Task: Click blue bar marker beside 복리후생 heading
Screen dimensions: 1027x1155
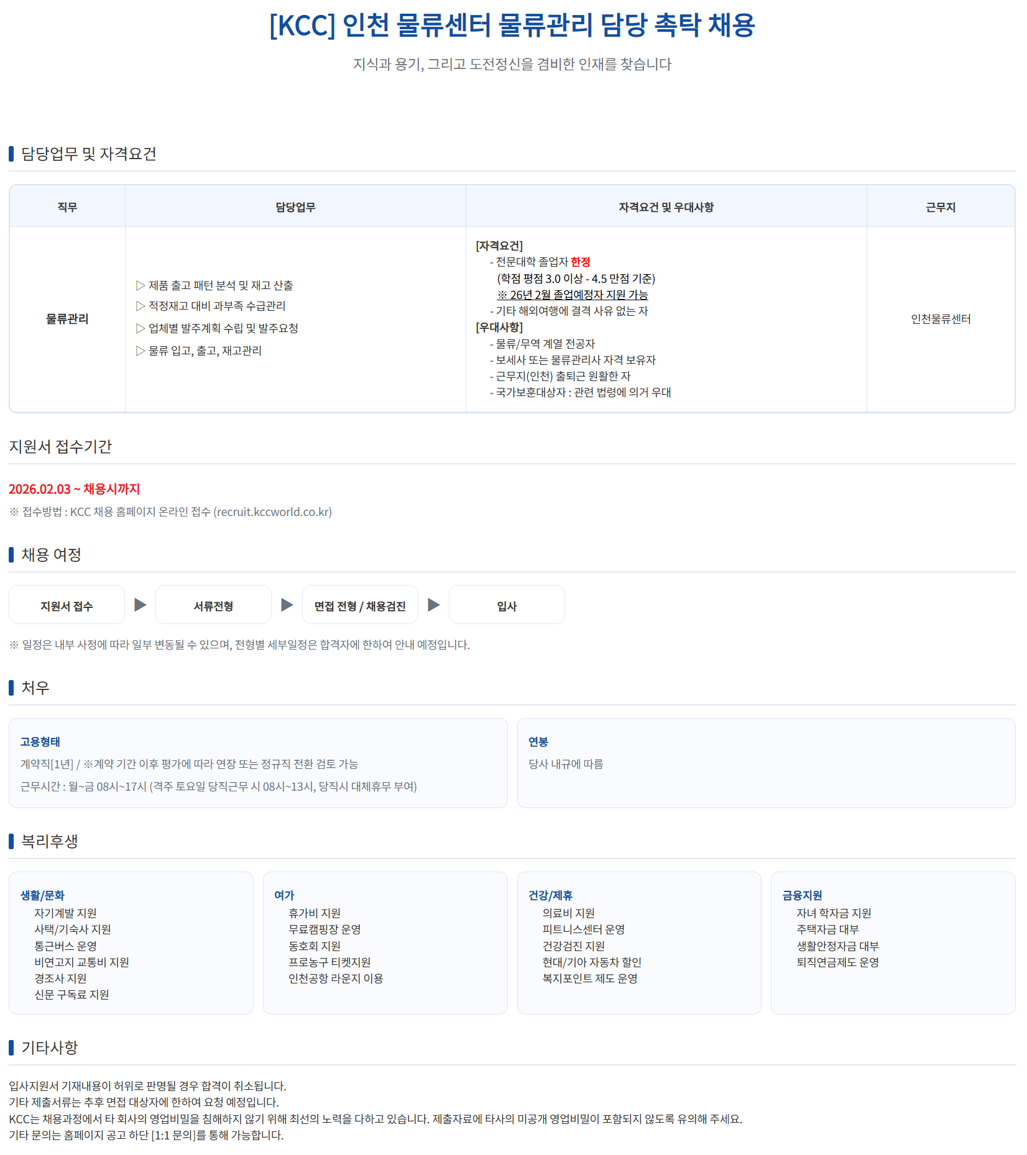Action: pyautogui.click(x=11, y=841)
